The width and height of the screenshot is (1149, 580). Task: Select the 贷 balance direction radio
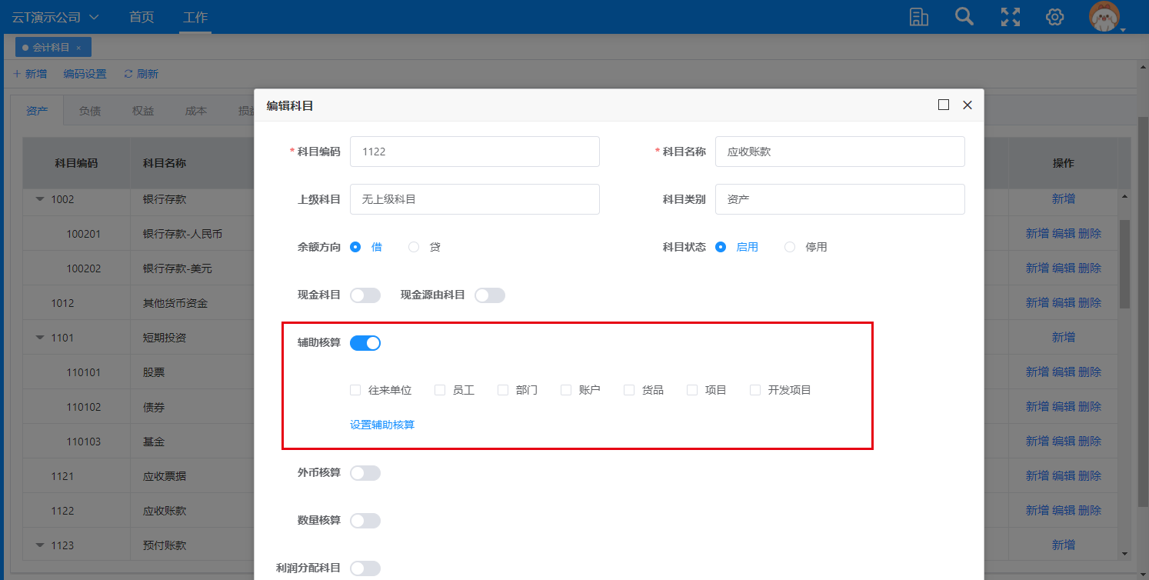415,247
